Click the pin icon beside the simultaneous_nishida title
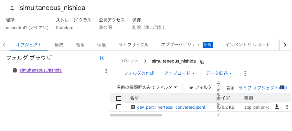292x131 pixels. 12,8
